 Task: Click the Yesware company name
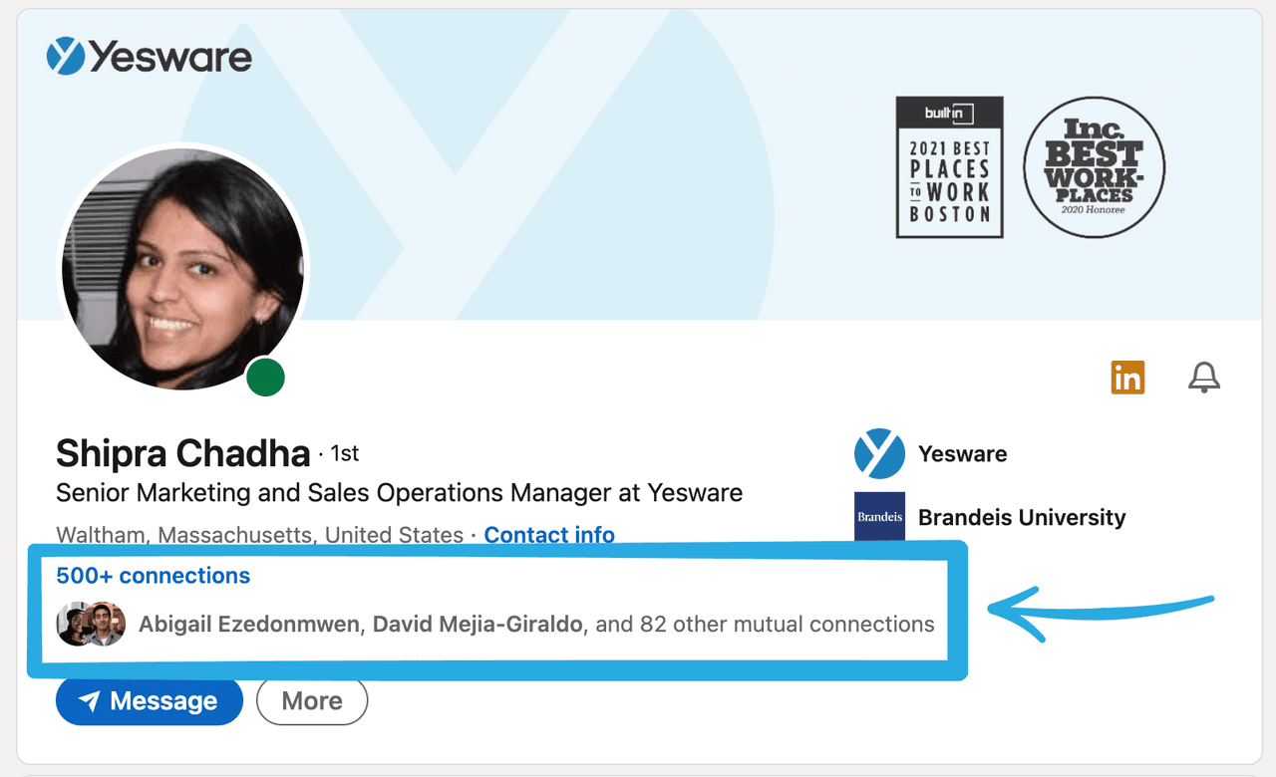(962, 454)
